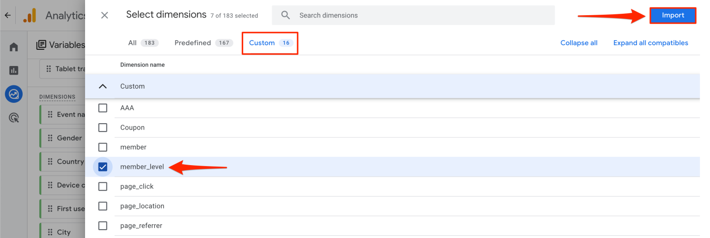Switch to the Predefined 167 tab

point(204,43)
